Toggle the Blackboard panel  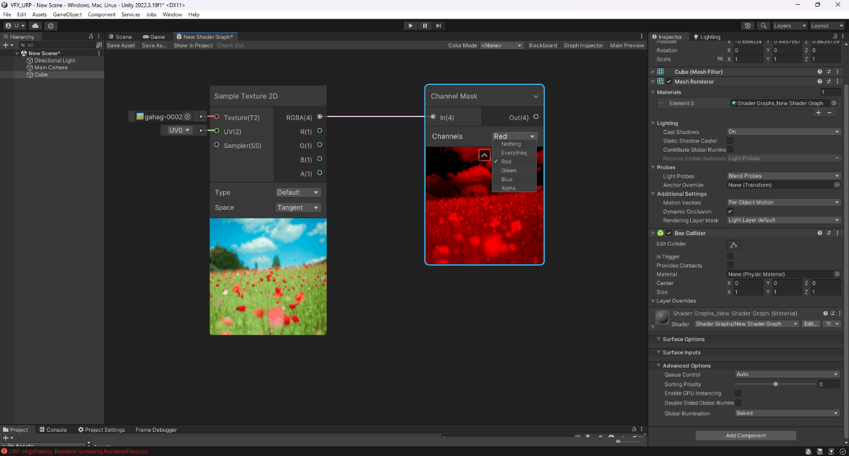click(543, 45)
